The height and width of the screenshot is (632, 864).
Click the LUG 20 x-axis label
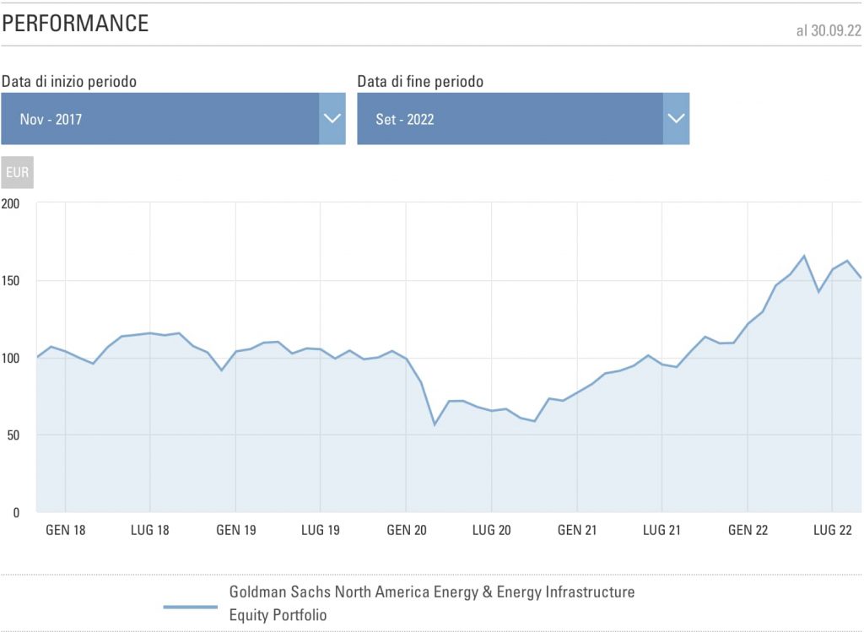(x=491, y=530)
